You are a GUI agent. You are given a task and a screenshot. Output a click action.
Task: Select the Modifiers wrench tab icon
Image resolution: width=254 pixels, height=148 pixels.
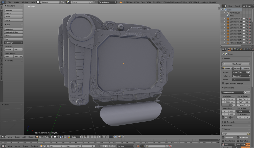247,49
